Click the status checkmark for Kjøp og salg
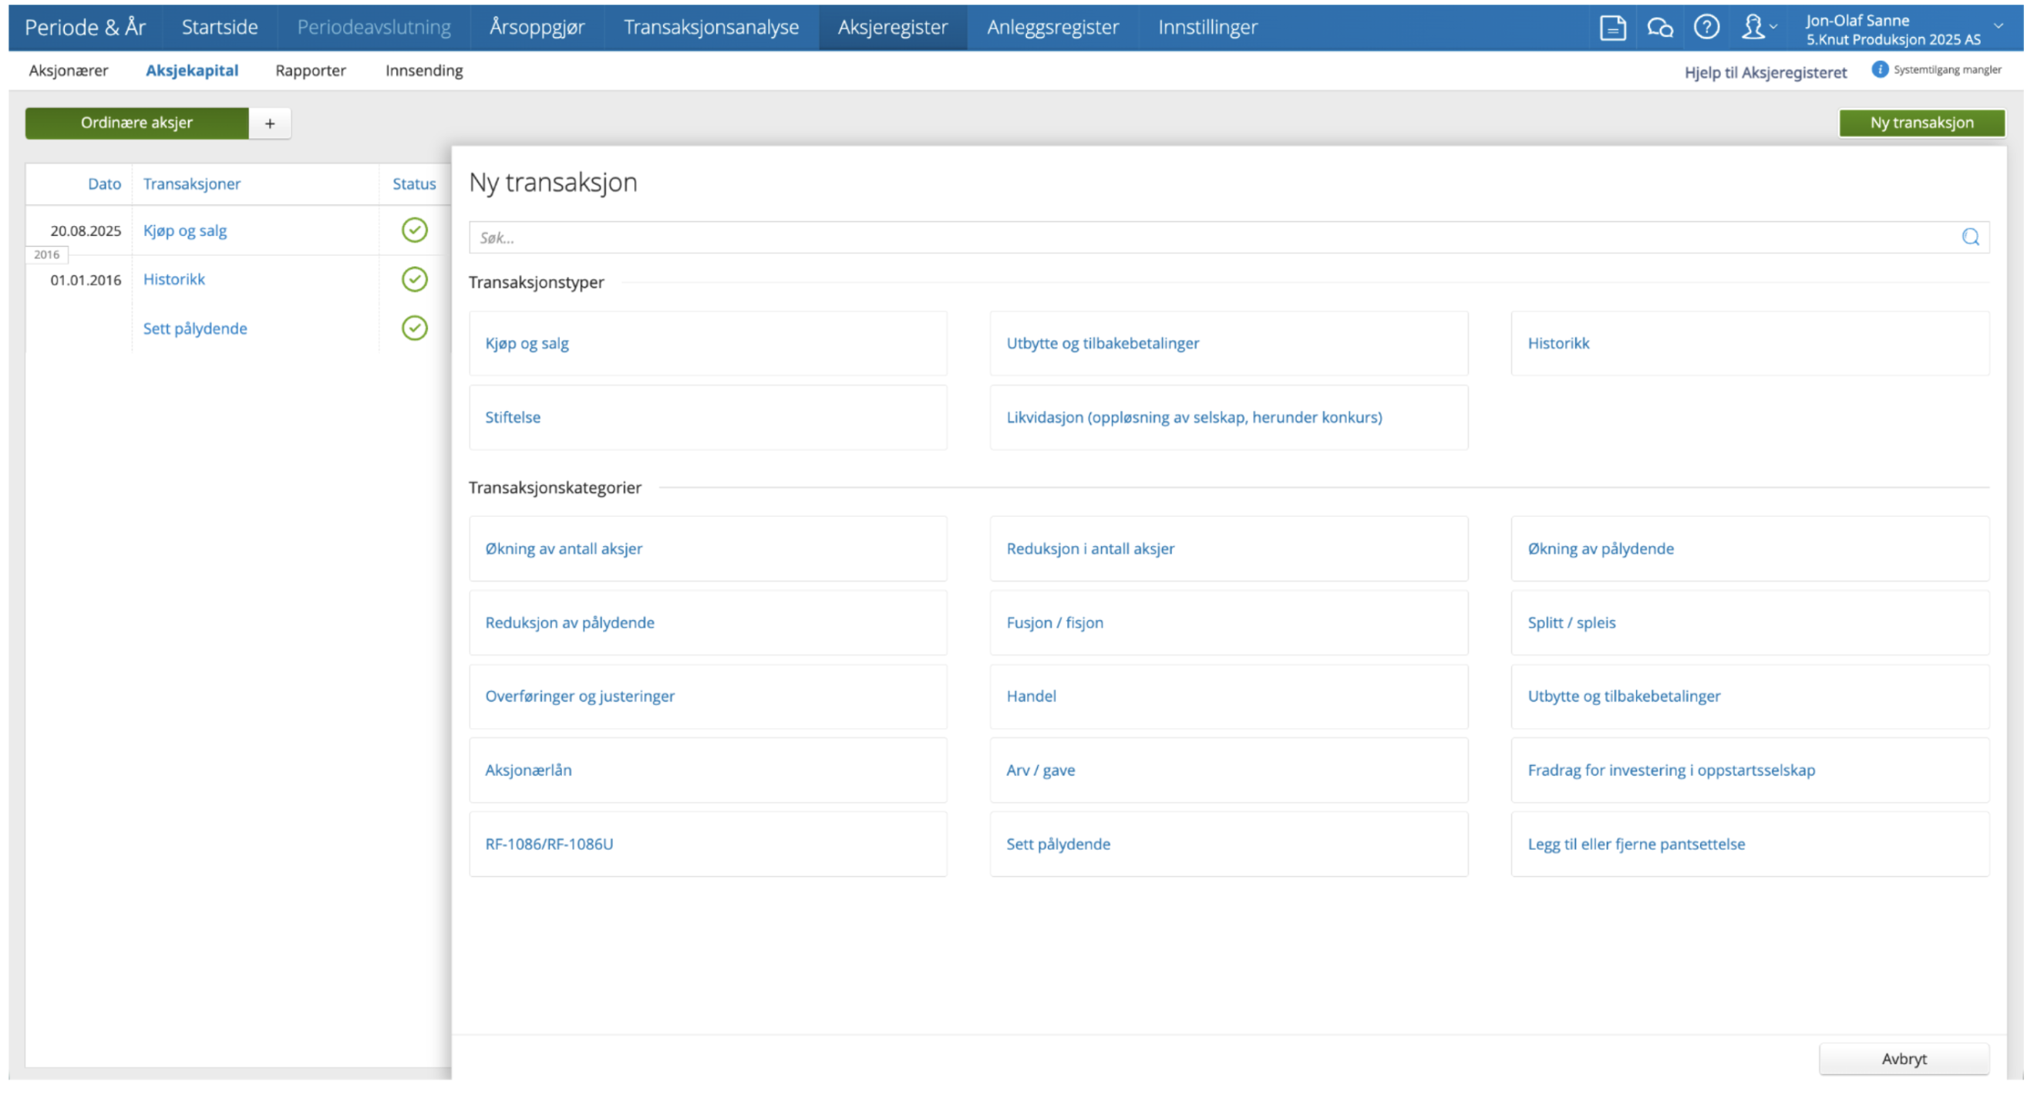Screen dimensions: 2034x1095 415,230
